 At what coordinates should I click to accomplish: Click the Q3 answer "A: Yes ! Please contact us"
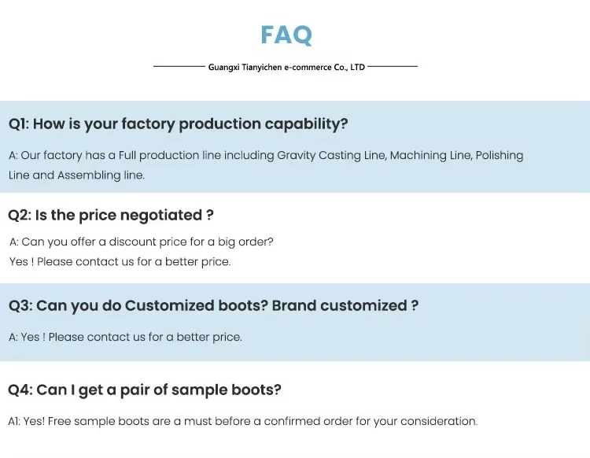126,337
